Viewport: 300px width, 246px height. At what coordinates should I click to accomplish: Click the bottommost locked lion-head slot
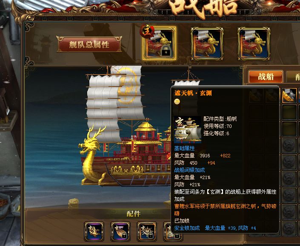pyautogui.click(x=289, y=228)
